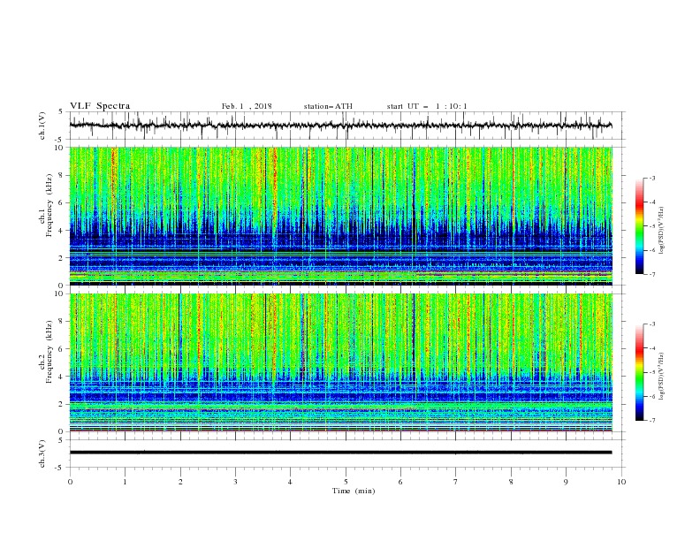Click time axis tick label "9"

566,482
